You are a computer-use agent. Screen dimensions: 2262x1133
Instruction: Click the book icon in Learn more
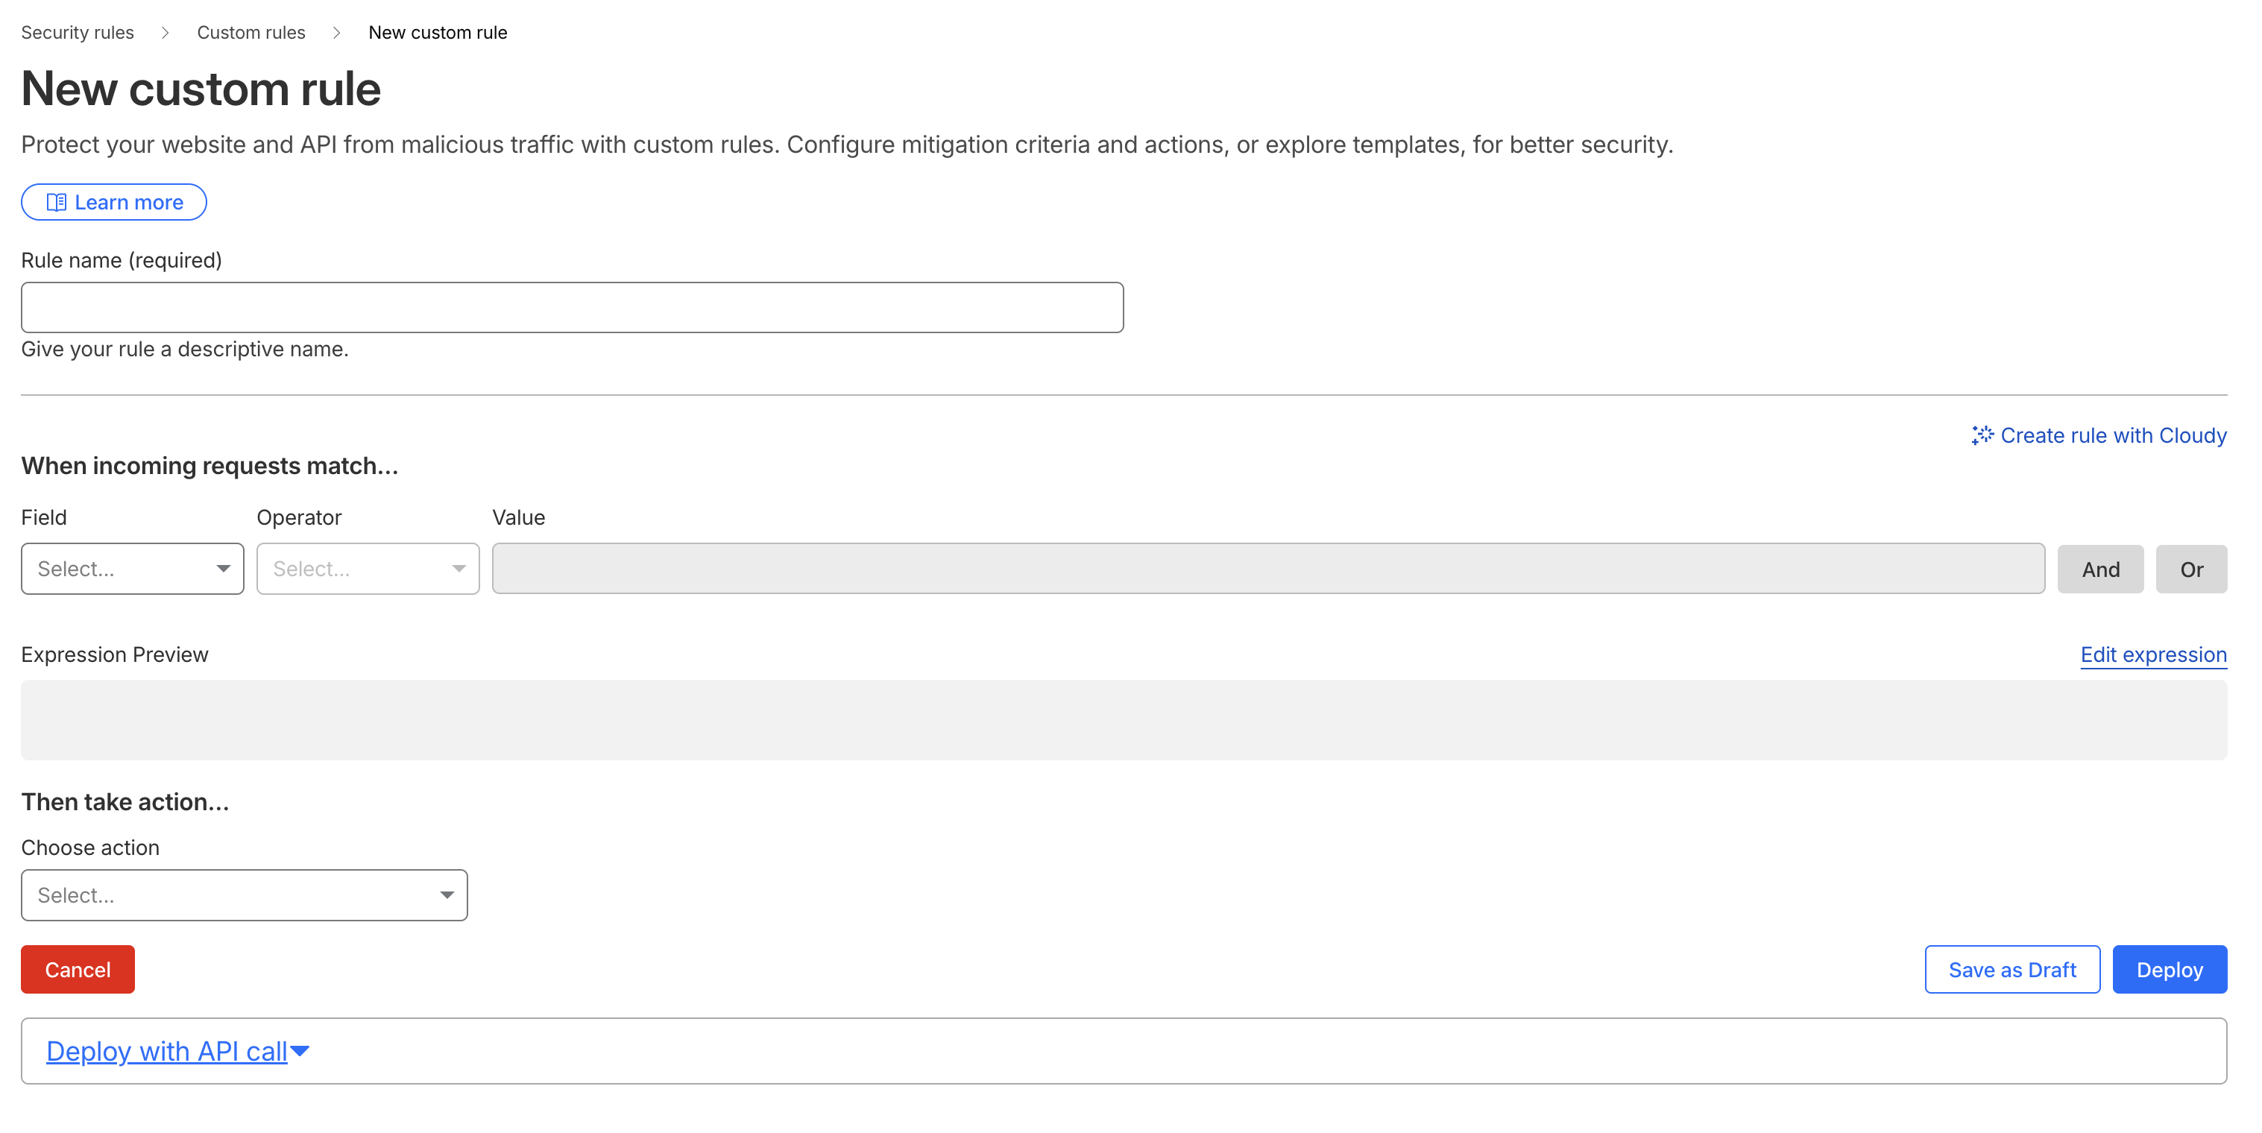pyautogui.click(x=55, y=203)
